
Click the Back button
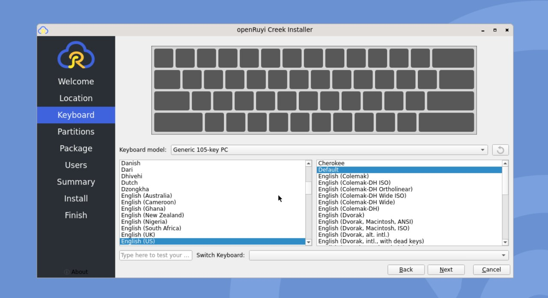pyautogui.click(x=405, y=269)
